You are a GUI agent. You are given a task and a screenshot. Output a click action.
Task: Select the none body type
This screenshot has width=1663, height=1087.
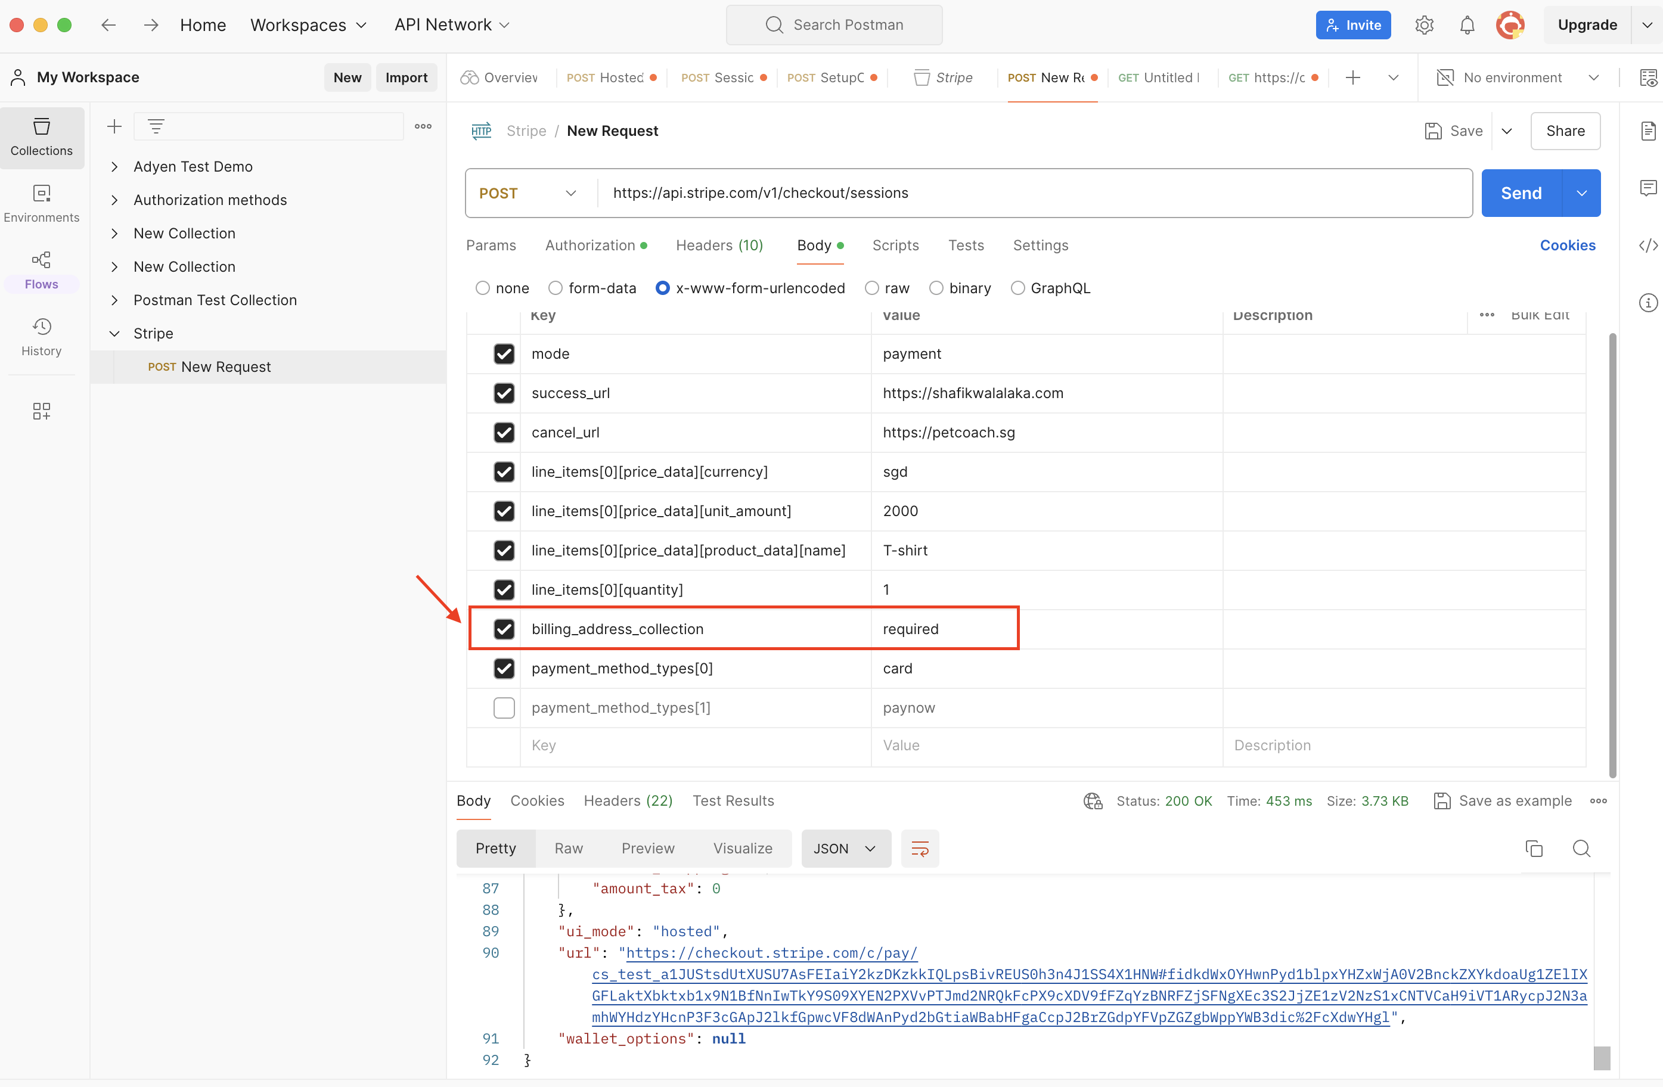(x=482, y=288)
